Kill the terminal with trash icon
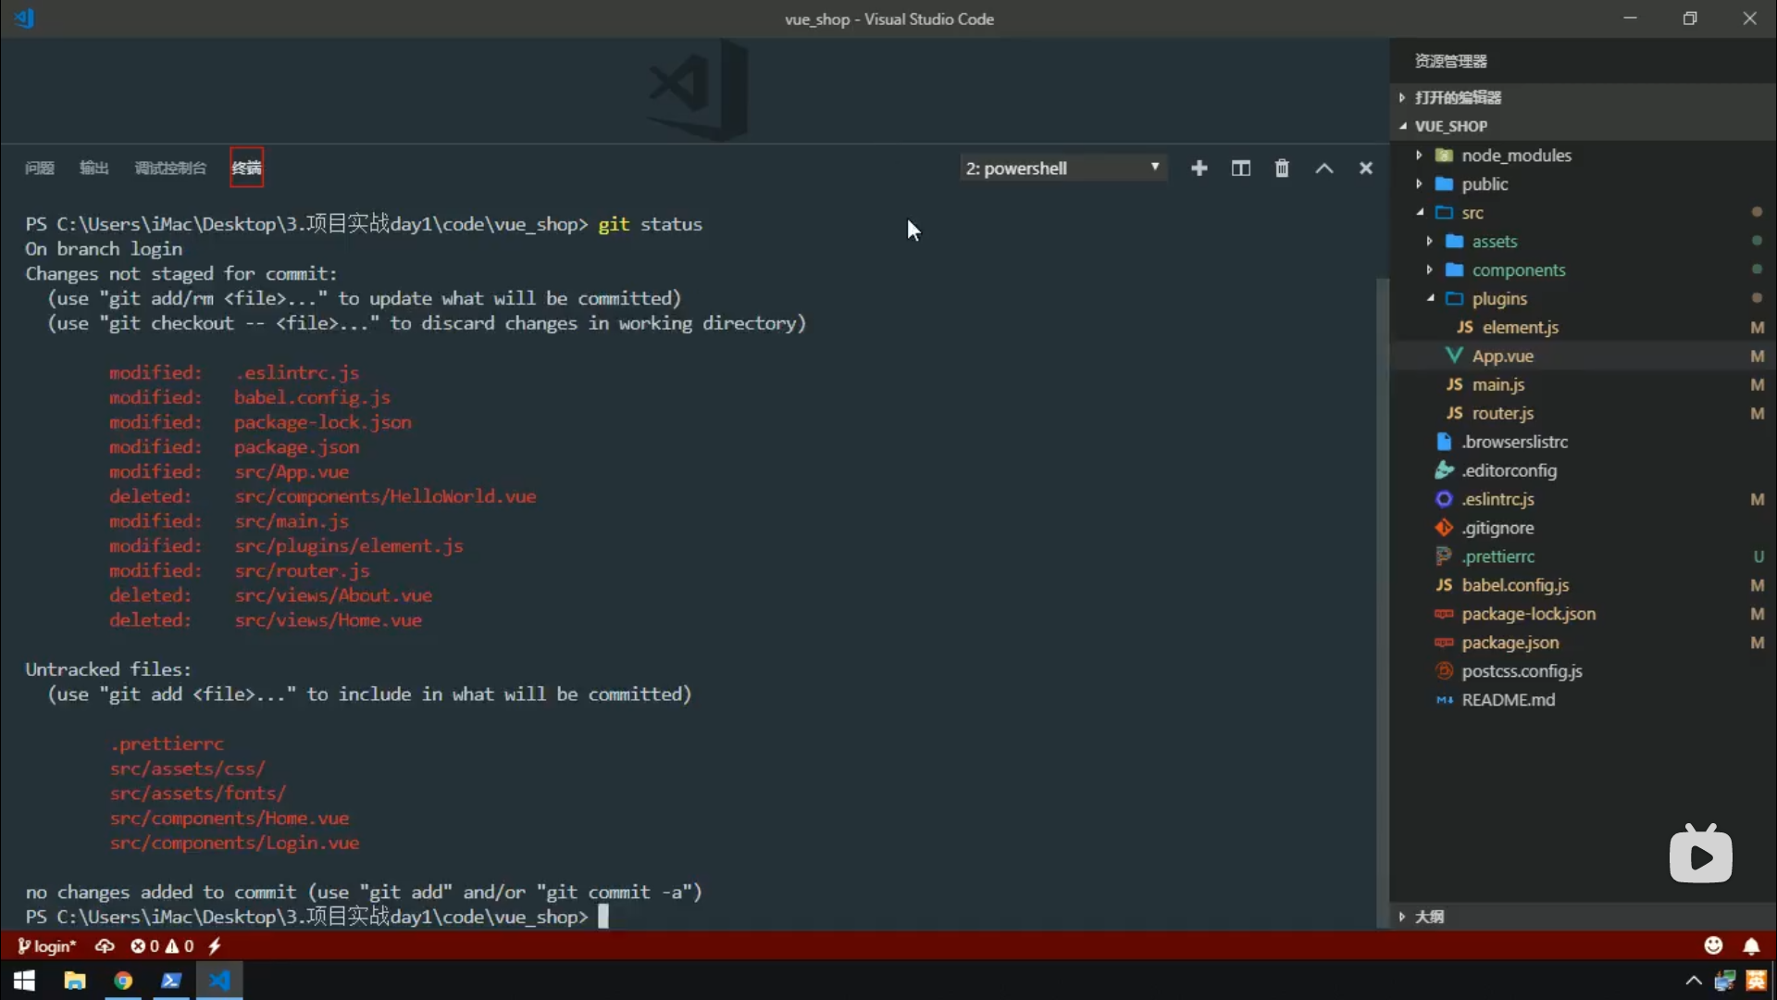Screen dimensions: 1777x1000 pos(1282,168)
